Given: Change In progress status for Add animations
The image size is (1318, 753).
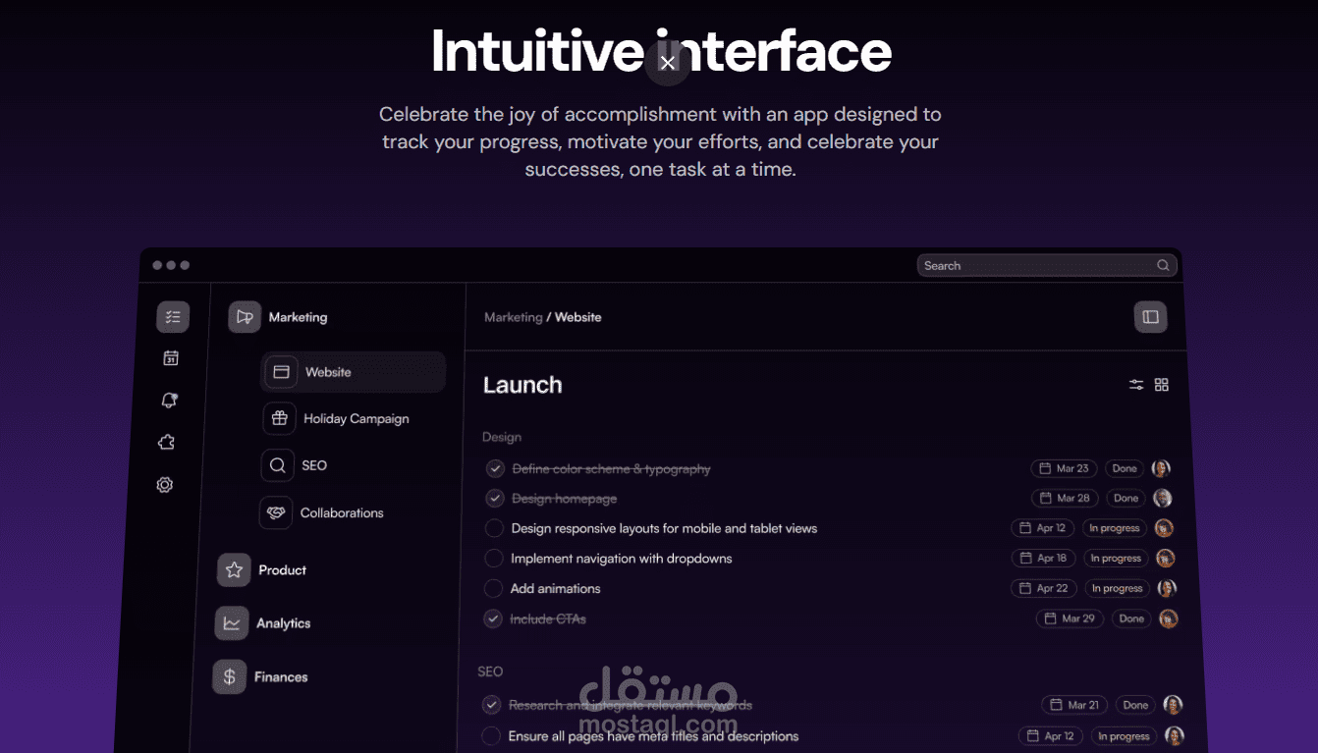Looking at the screenshot, I should (1118, 588).
